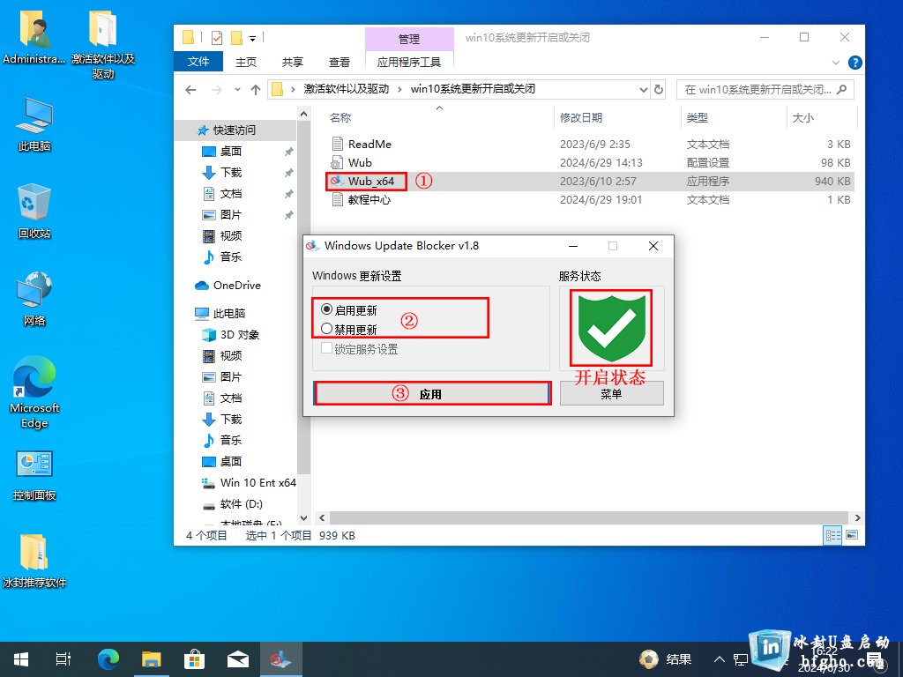Select the 冰封推荐软件 desktop folder
Viewport: 903px width, 677px height.
pyautogui.click(x=34, y=562)
